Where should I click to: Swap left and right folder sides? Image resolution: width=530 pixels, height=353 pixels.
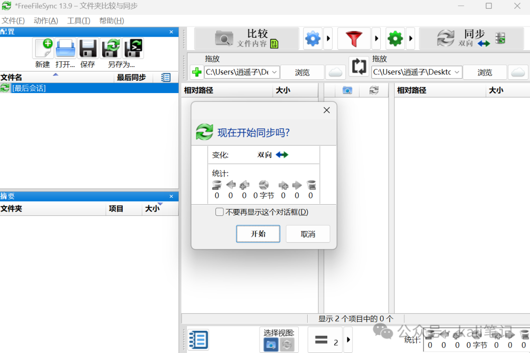(x=359, y=67)
